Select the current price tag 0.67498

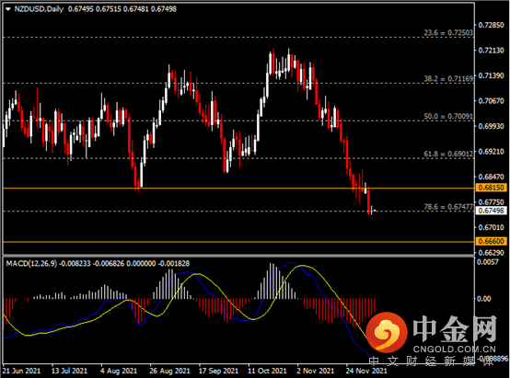pos(492,211)
